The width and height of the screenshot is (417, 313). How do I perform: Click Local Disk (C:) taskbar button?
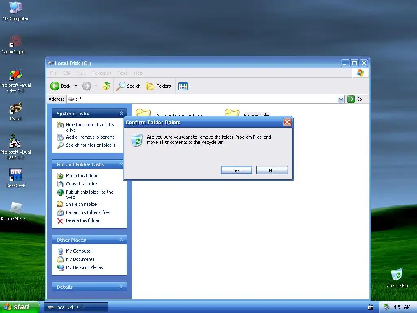pos(75,307)
